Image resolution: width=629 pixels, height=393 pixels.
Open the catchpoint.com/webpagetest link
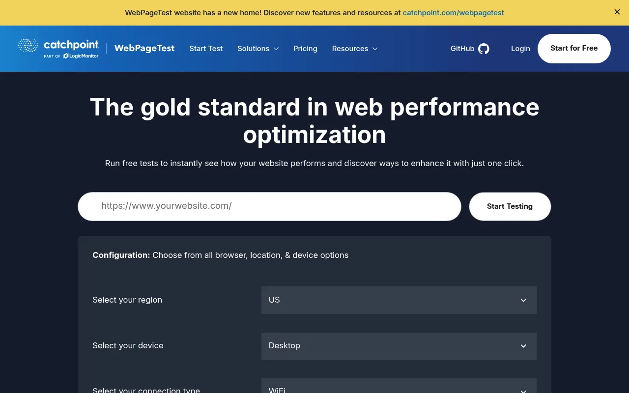pyautogui.click(x=453, y=13)
